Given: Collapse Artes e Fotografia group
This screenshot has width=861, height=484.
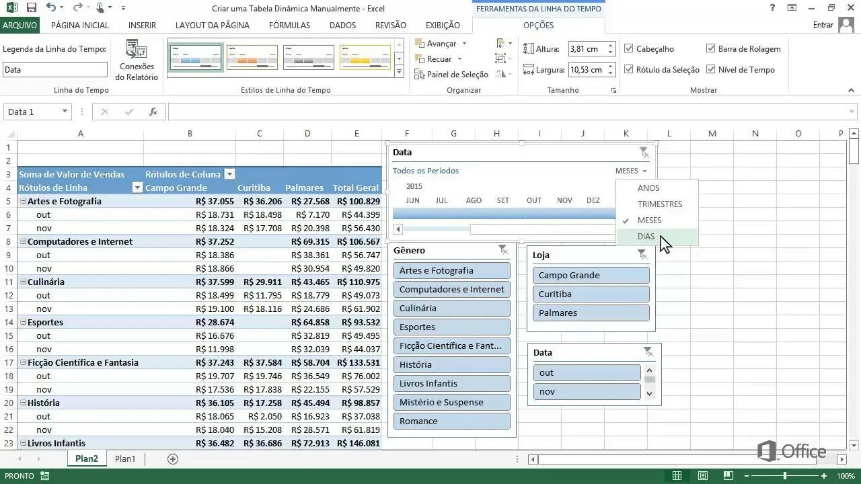Looking at the screenshot, I should click(23, 201).
